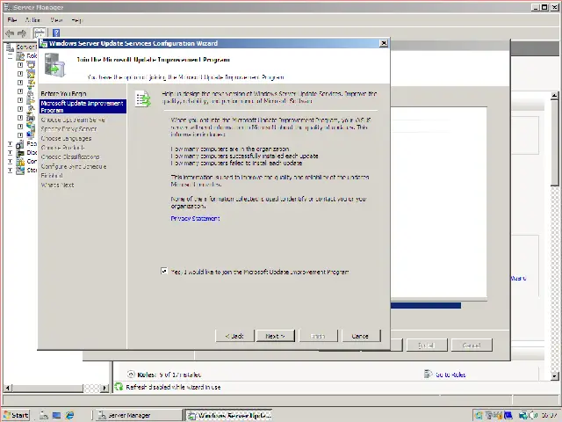Select the Server Manager root node icon
Image resolution: width=562 pixels, height=422 pixels.
pyautogui.click(x=11, y=47)
